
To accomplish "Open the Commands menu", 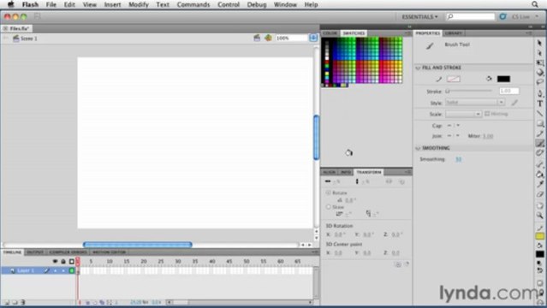I will coord(193,4).
